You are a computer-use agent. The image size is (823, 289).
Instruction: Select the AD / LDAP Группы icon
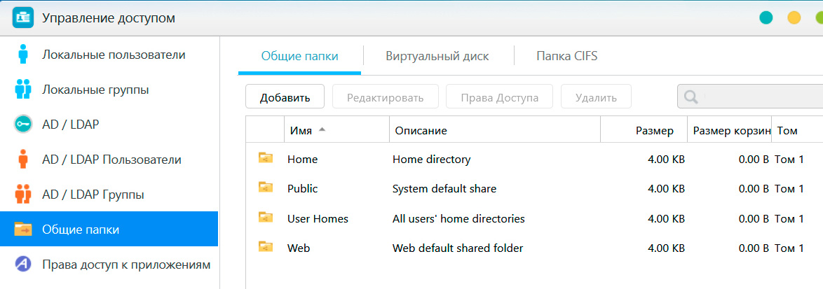pos(23,194)
